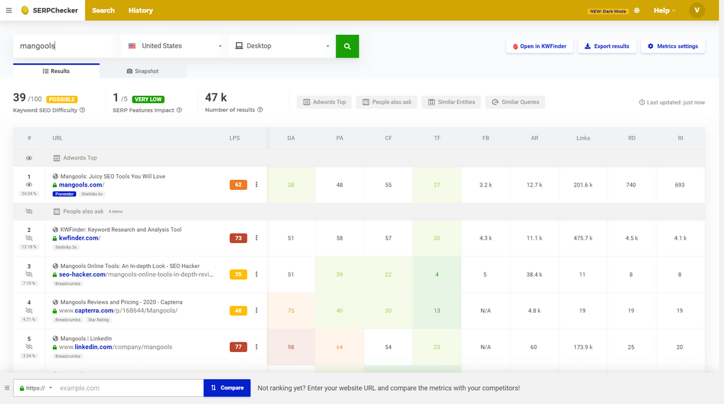Open seo-hacker.com result link
This screenshot has height=404, width=724.
pyautogui.click(x=136, y=275)
